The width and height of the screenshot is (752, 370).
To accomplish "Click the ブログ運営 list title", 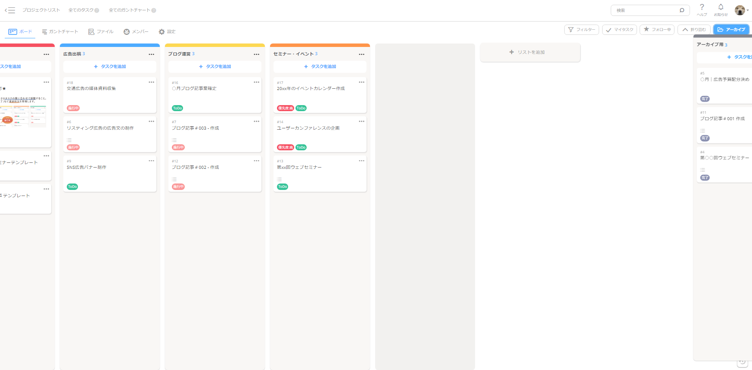I will click(x=179, y=54).
